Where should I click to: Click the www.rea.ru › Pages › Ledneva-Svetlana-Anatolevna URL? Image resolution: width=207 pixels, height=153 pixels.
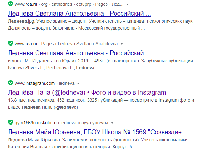pyautogui.click(x=66, y=44)
